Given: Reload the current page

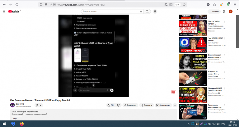Looking at the screenshot, I should point(17,5).
